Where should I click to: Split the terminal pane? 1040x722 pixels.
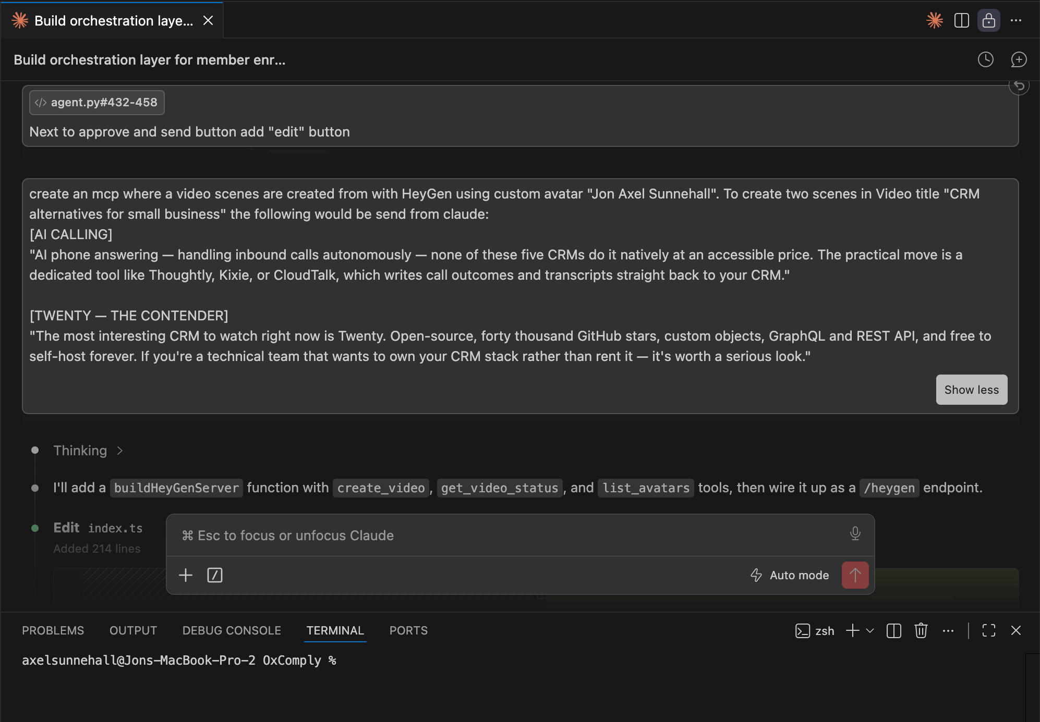pyautogui.click(x=894, y=631)
